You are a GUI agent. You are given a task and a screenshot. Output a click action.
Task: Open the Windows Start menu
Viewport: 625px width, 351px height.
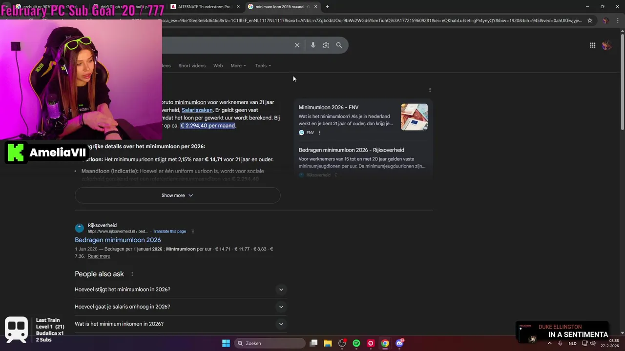coord(226,343)
